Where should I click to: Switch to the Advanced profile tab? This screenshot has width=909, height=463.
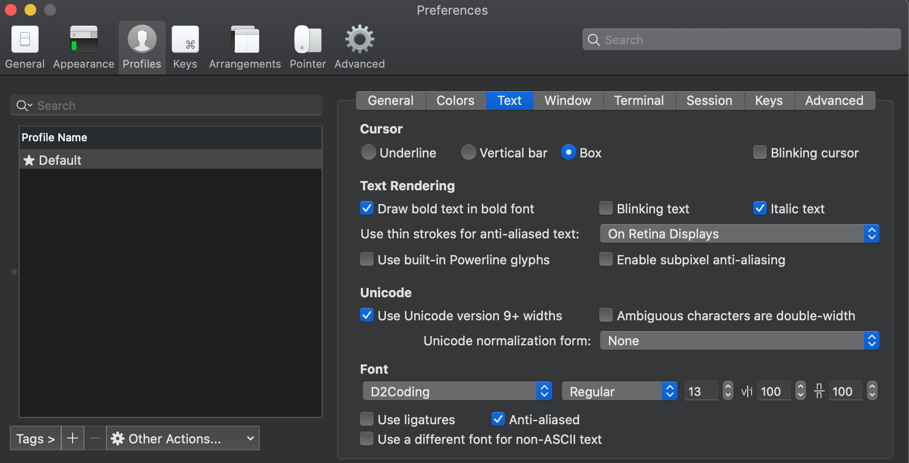[x=834, y=101]
